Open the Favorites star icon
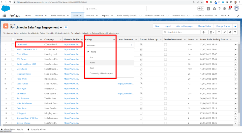Image resolution: width=242 pixels, height=136 pixels. point(199,9)
